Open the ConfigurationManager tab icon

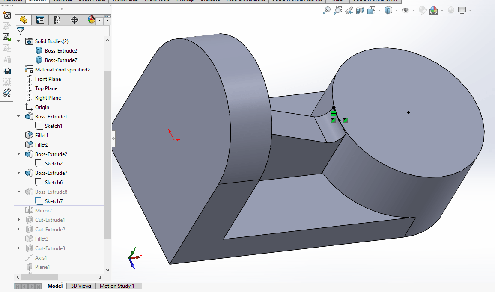pyautogui.click(x=57, y=20)
